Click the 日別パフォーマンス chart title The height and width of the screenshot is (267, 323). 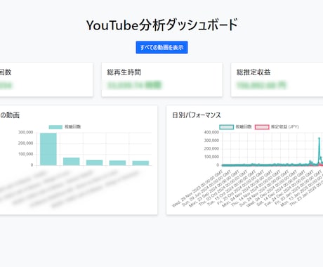pyautogui.click(x=197, y=115)
